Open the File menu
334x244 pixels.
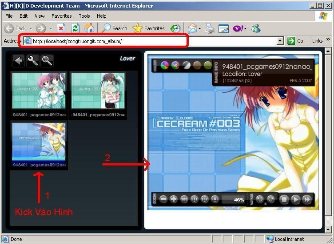(9, 16)
